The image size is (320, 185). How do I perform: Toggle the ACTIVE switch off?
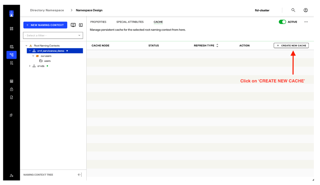282,22
